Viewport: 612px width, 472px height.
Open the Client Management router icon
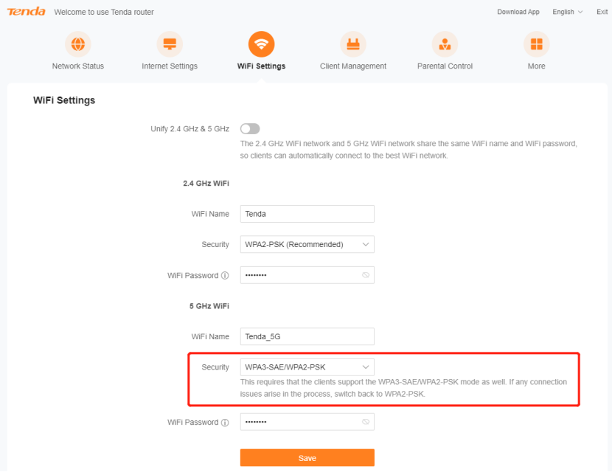click(x=353, y=44)
